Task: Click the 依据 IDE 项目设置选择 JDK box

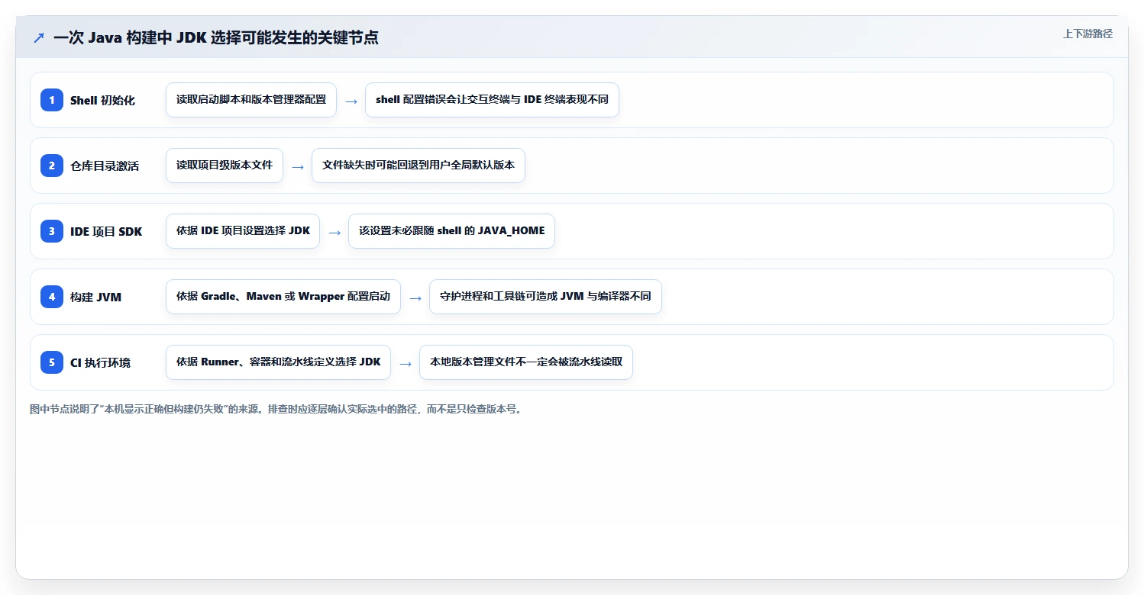Action: pos(243,231)
